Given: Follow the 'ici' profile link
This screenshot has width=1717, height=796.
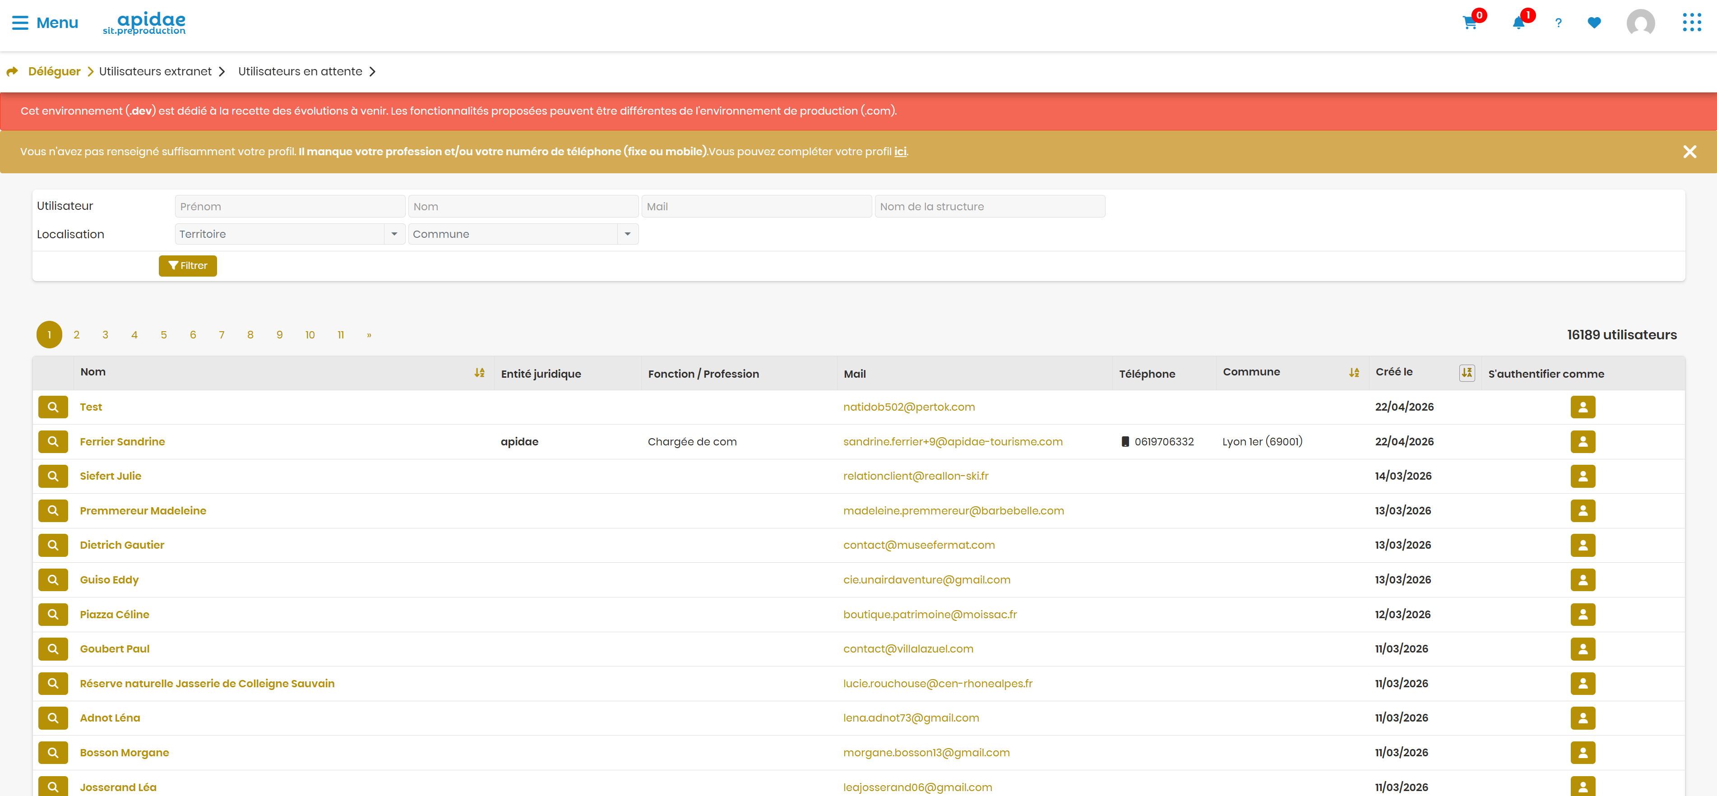Looking at the screenshot, I should click(x=900, y=152).
